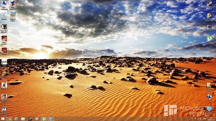Open the VirtualDub video editor shortcut

209,28
